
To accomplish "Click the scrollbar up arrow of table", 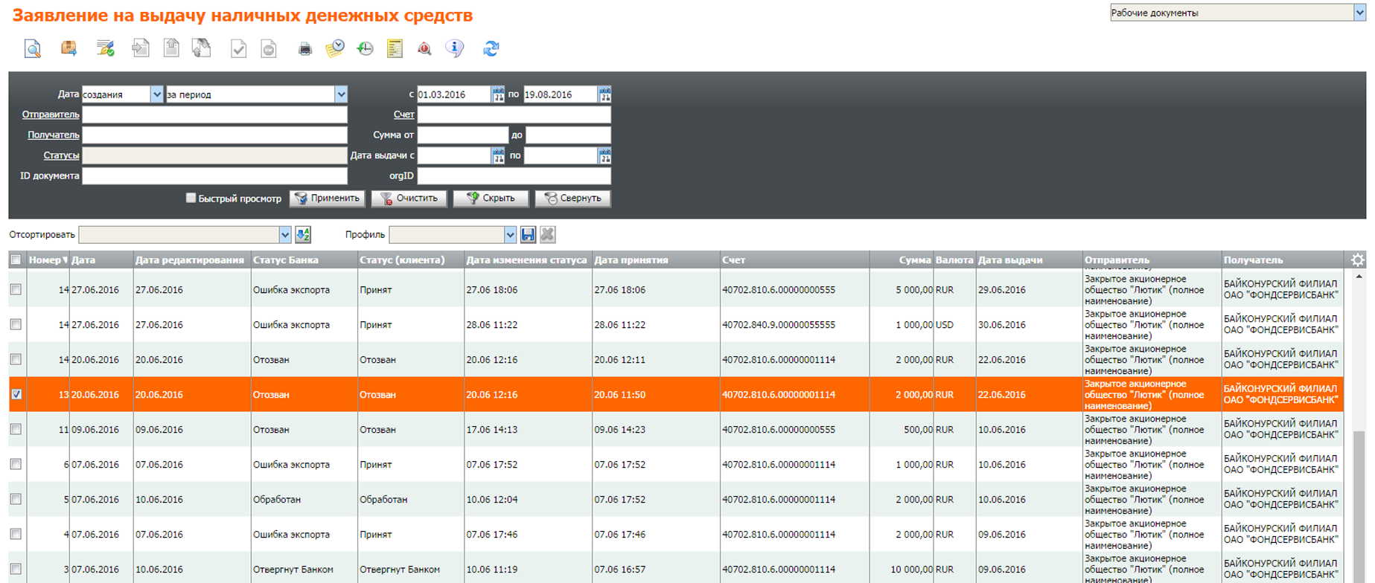I will tap(1359, 277).
